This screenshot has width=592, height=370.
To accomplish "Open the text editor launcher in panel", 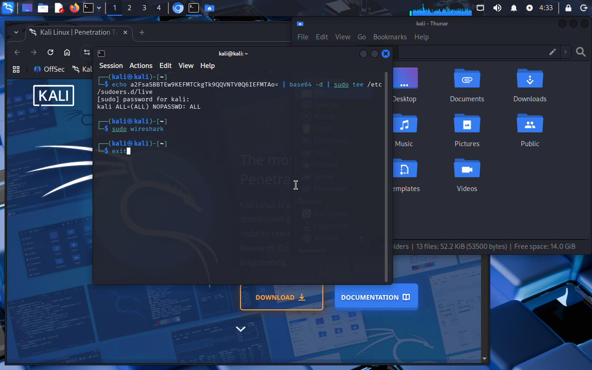I will [59, 8].
